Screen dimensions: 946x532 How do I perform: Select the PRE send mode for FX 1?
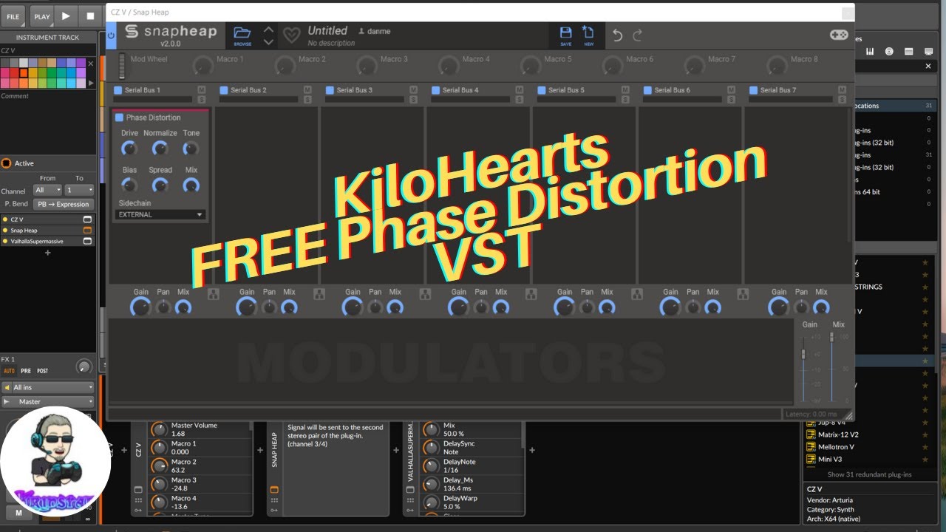(26, 371)
